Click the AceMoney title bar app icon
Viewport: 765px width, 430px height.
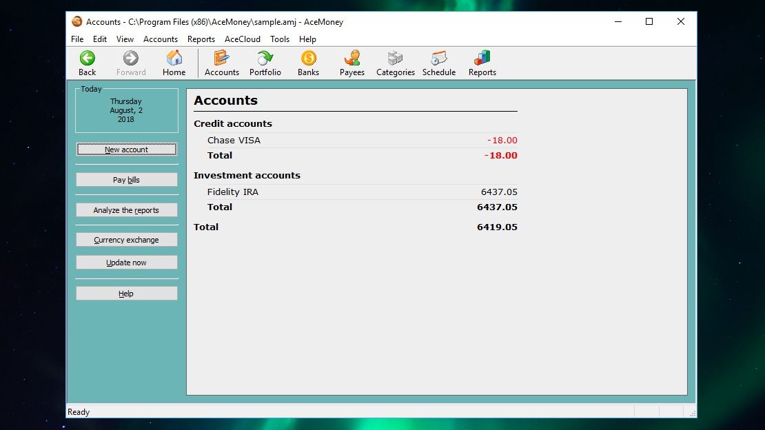pos(77,21)
